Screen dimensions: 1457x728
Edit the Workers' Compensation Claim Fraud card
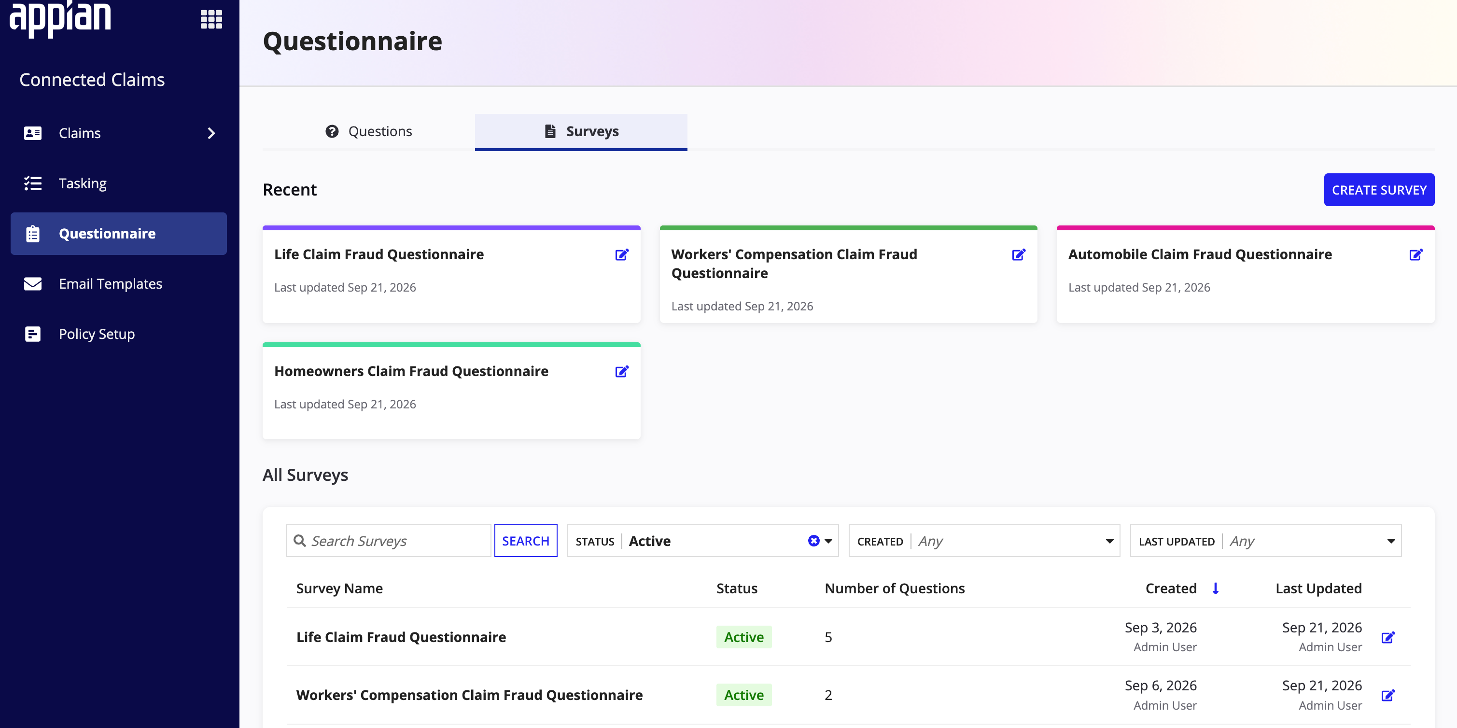1019,254
